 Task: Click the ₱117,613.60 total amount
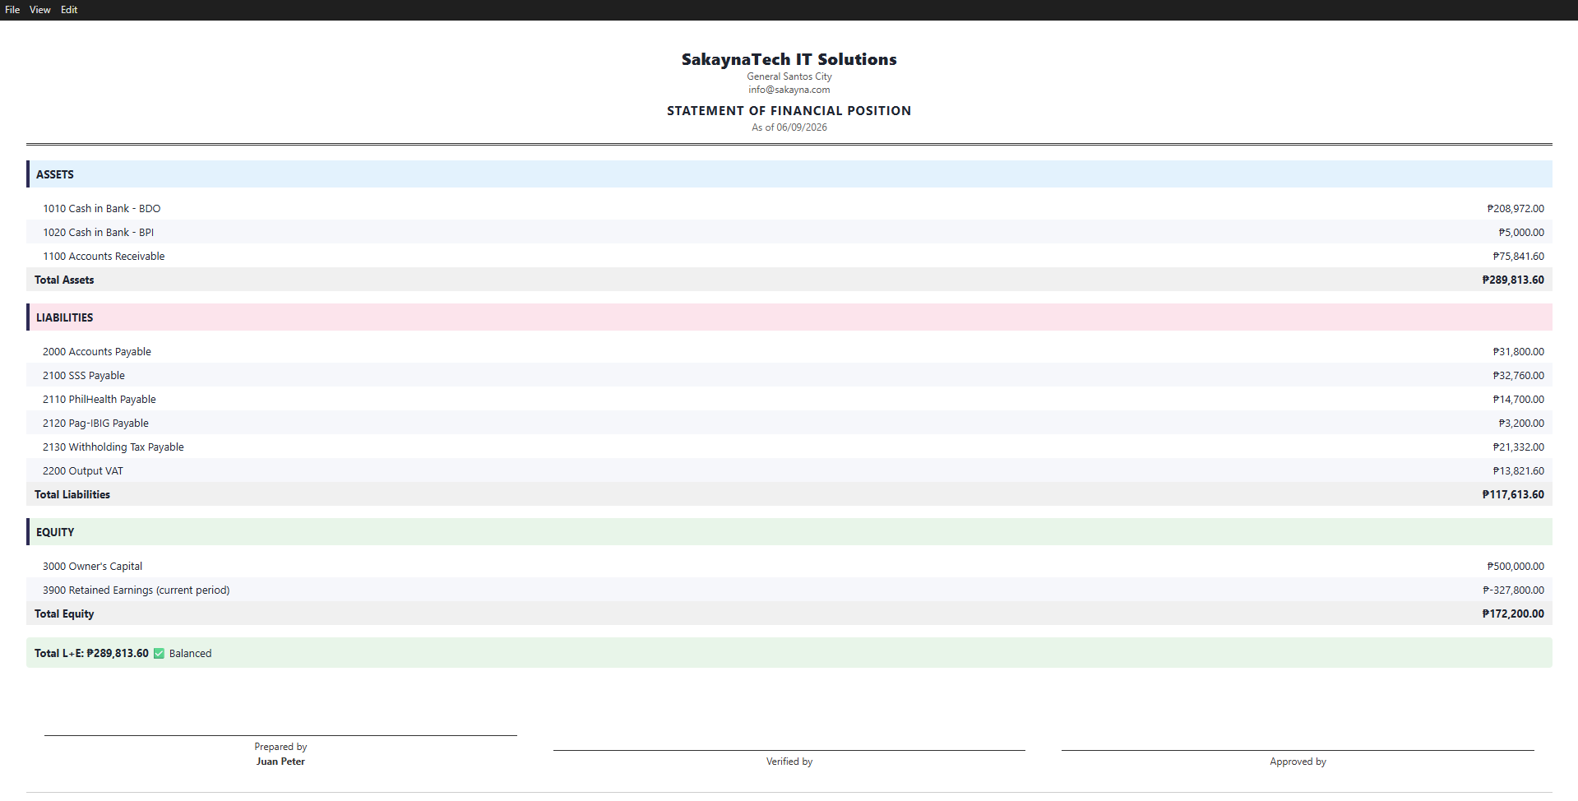tap(1513, 495)
